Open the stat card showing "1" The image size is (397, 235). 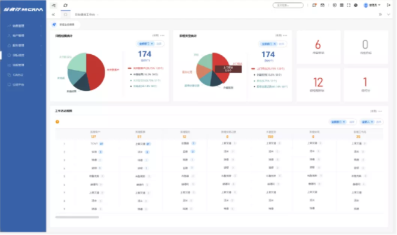(365, 85)
